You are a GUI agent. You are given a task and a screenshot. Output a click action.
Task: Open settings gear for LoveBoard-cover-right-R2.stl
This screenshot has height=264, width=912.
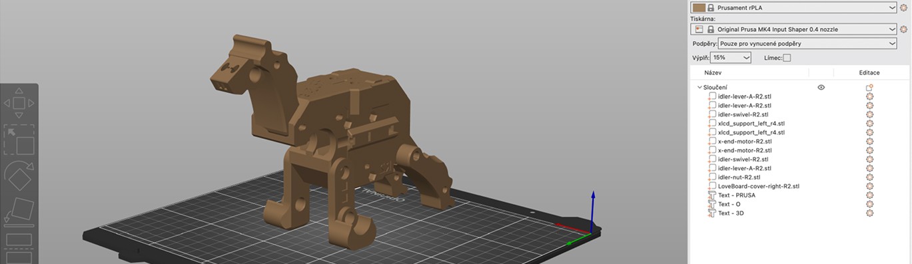pyautogui.click(x=869, y=186)
